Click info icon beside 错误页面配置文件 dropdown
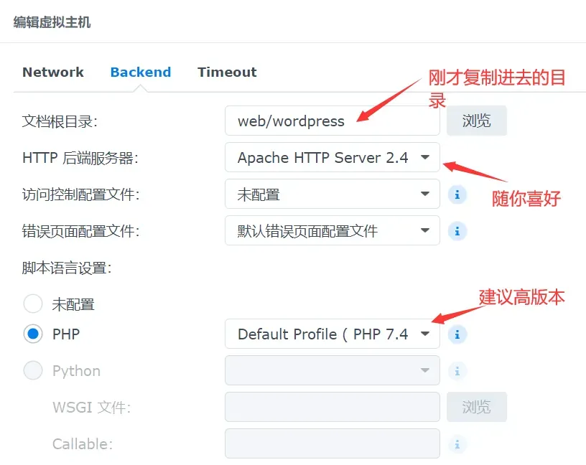Image resolution: width=586 pixels, height=465 pixels. click(457, 231)
